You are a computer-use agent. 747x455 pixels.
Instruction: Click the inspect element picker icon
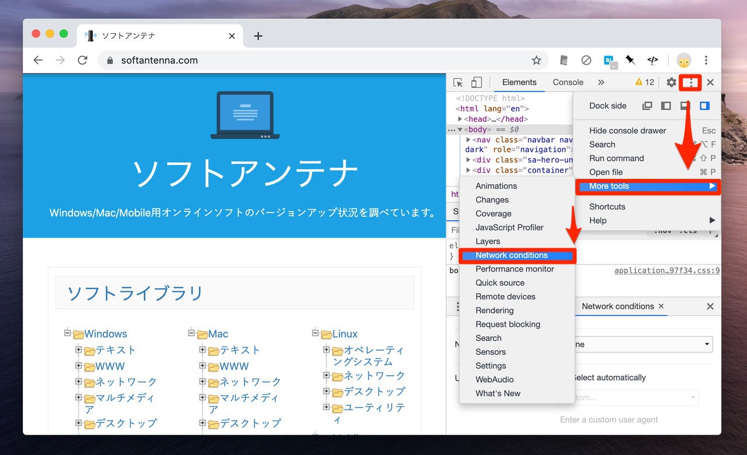point(458,83)
